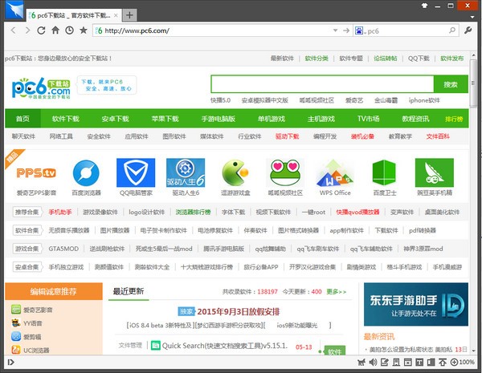Reload the current page
Viewport: 482px width, 373px height.
[41, 30]
